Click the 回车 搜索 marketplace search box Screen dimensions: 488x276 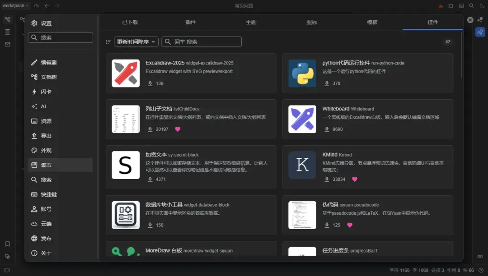[202, 41]
